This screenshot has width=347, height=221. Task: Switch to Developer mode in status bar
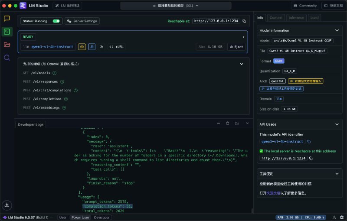pos(102,218)
